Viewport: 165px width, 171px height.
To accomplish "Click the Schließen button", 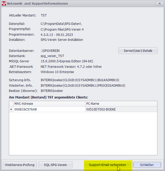I will pos(147,165).
